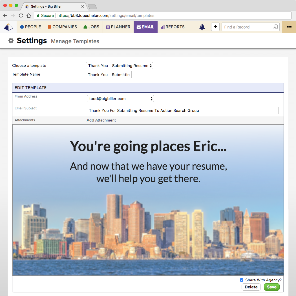Go to the browser home icon
Screen dimensions: 296x296
click(x=28, y=16)
